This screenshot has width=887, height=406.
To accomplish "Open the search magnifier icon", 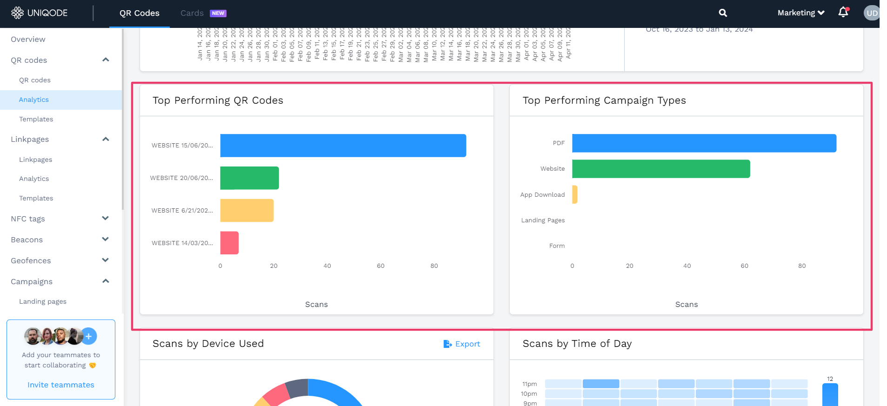I will click(x=723, y=13).
